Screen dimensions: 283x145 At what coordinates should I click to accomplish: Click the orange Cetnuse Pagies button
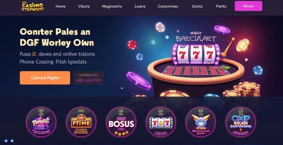click(45, 78)
